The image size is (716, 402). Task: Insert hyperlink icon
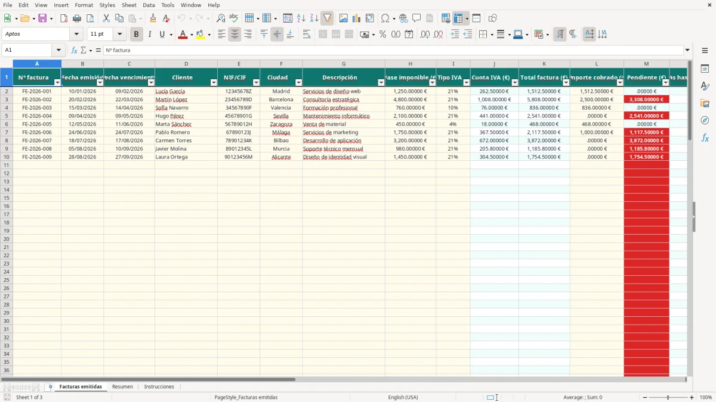pyautogui.click(x=403, y=18)
